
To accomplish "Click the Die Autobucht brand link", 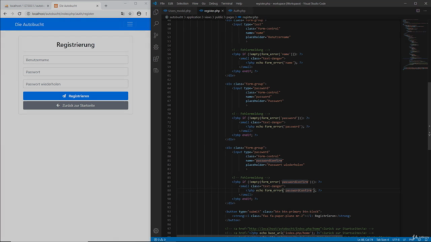I will click(x=30, y=24).
